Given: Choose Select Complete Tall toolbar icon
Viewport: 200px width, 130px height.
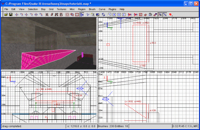Looking at the screenshot, I should click(47, 15).
